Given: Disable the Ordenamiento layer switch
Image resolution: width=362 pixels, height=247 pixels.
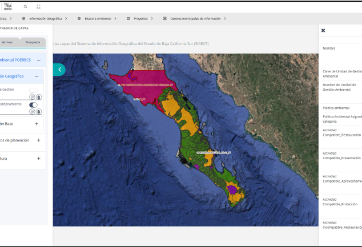Looking at the screenshot, I should tap(33, 105).
